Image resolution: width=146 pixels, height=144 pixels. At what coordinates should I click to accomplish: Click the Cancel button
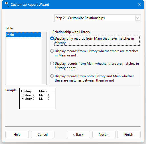coord(43,135)
